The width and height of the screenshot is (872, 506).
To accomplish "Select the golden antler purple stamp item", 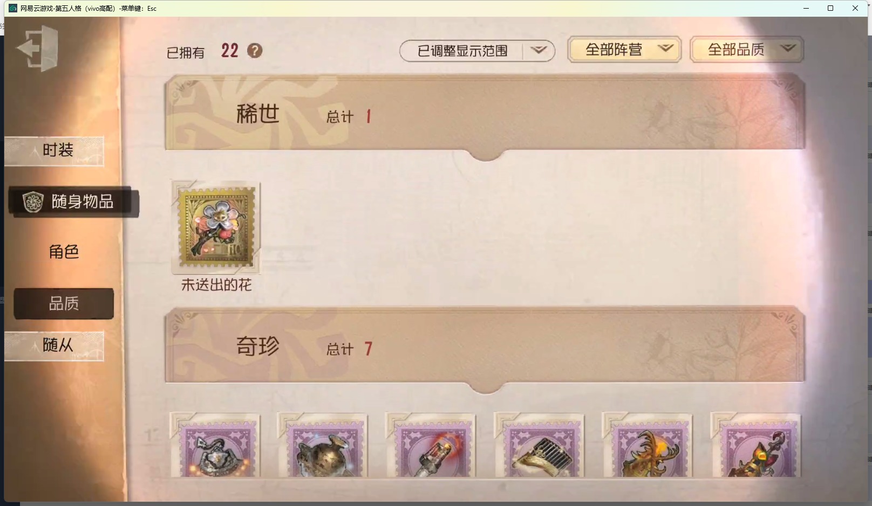I will click(x=647, y=445).
